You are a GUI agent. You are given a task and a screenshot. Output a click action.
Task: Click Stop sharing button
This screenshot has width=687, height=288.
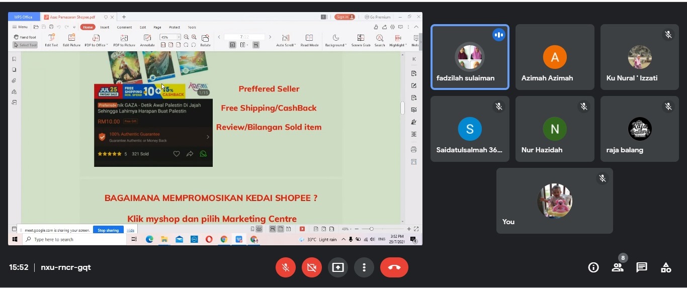click(108, 230)
